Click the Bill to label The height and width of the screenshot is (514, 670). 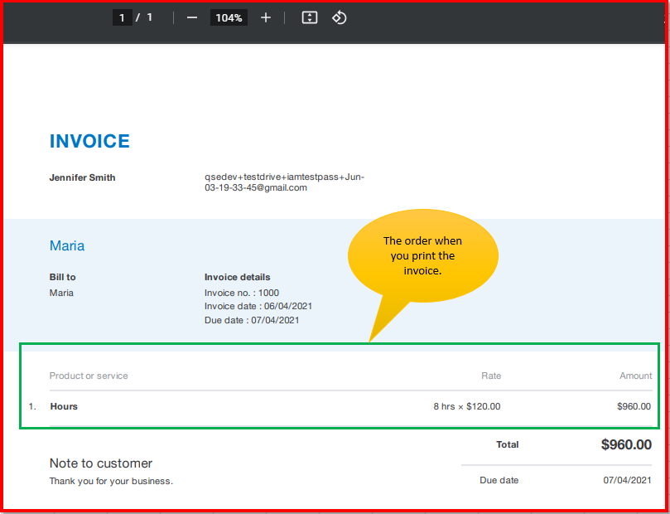point(62,277)
